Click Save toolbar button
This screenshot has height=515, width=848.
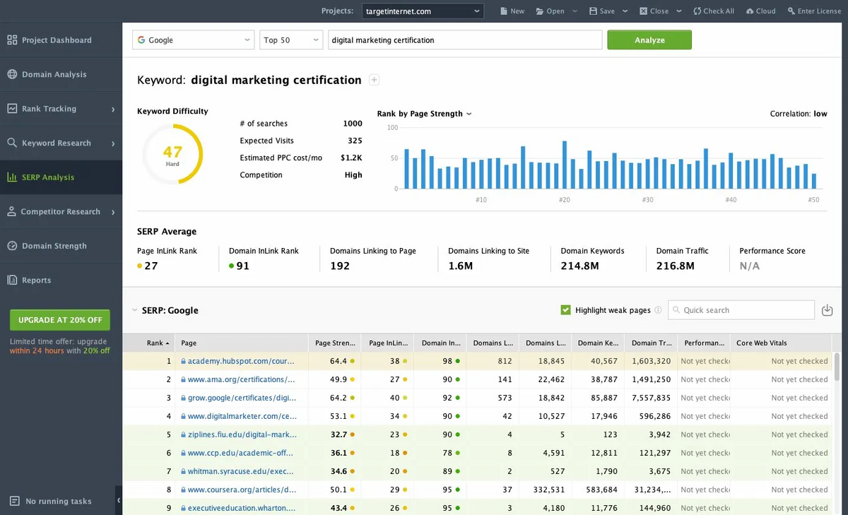coord(601,11)
